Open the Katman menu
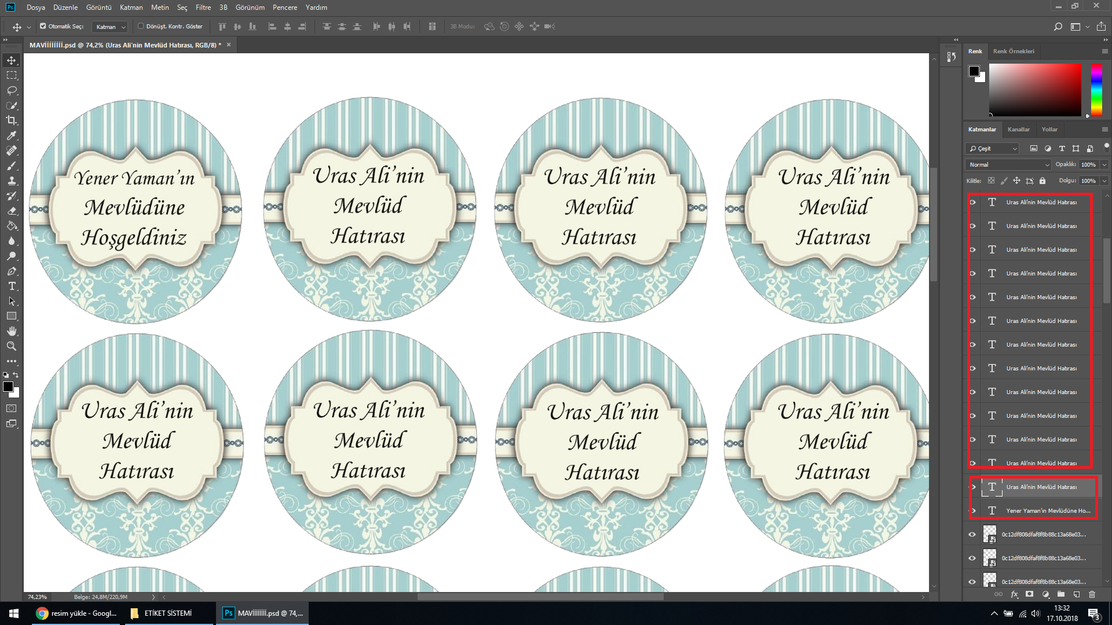Screen dimensions: 1112x625 coord(131,8)
